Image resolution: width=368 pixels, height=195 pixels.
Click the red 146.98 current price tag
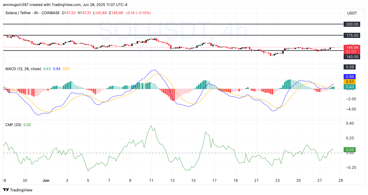coord(352,47)
